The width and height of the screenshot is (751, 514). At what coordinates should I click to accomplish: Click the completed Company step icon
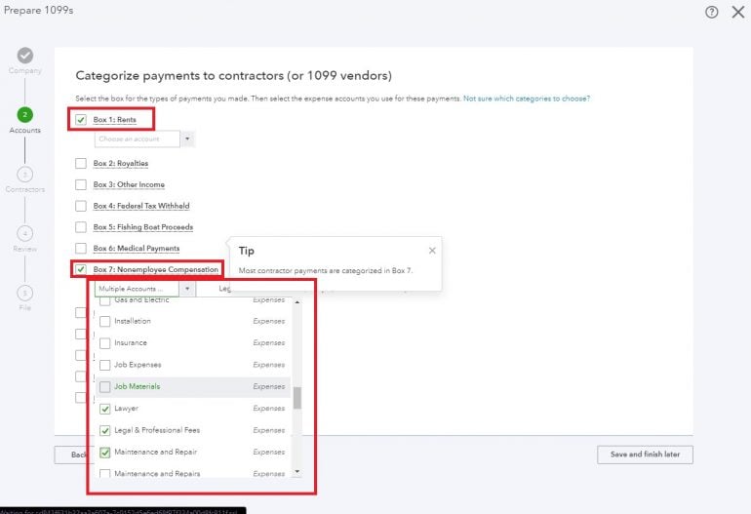25,56
